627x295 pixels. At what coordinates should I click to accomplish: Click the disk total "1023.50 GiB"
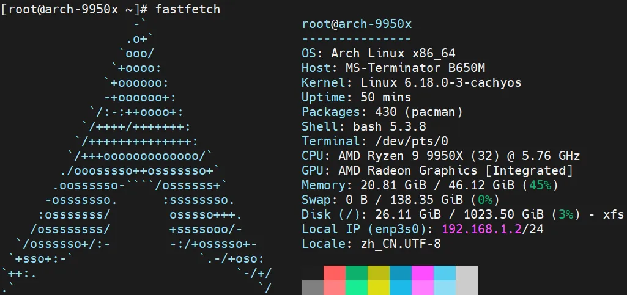[503, 214]
